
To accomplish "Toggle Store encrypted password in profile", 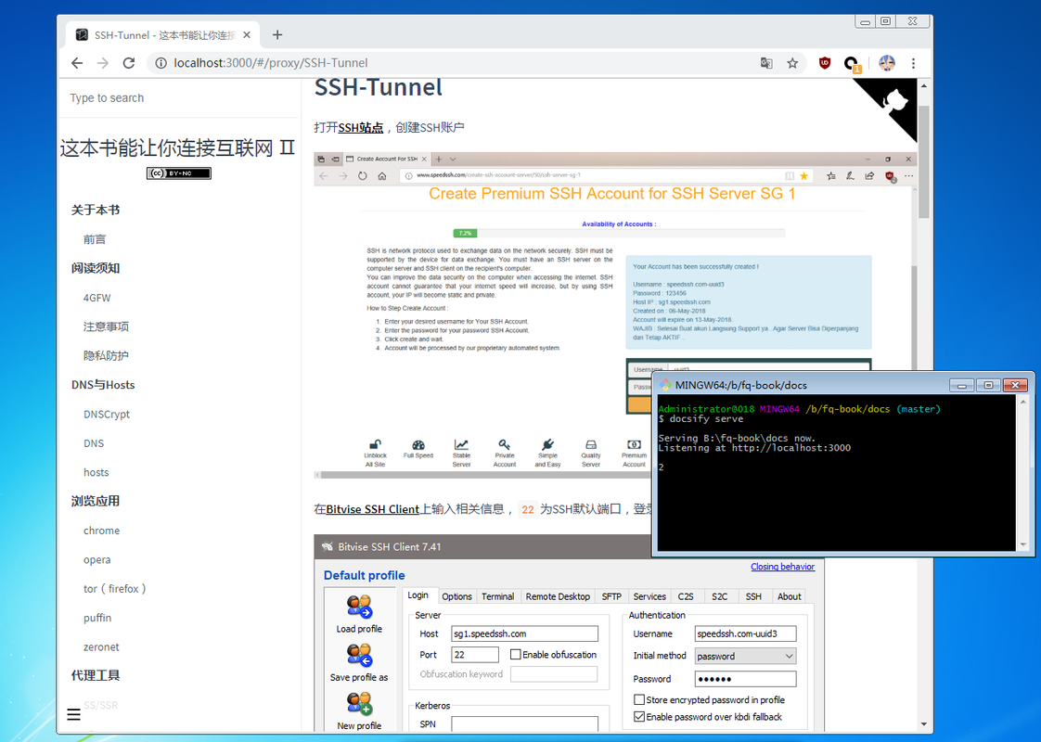I will pos(639,699).
